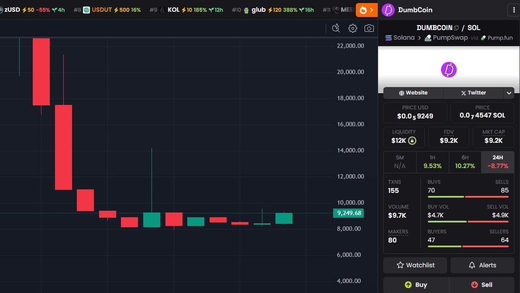The width and height of the screenshot is (520, 293).
Task: Click the VOLUME value $9.7K
Action: pyautogui.click(x=397, y=215)
